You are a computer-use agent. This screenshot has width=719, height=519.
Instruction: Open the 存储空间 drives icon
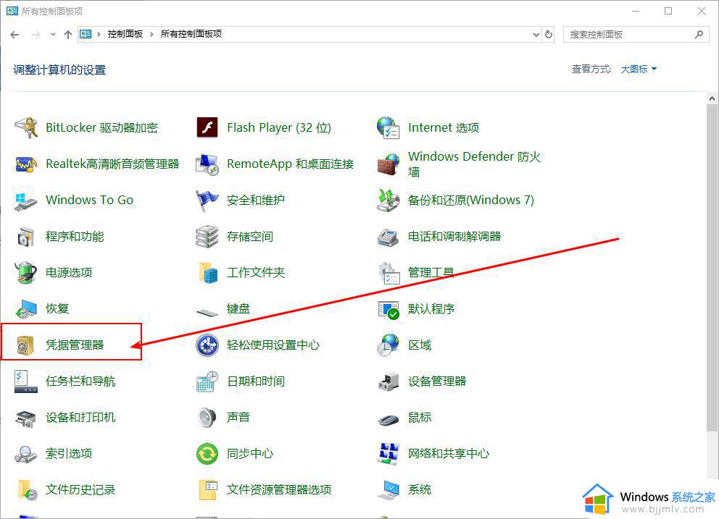pyautogui.click(x=207, y=237)
